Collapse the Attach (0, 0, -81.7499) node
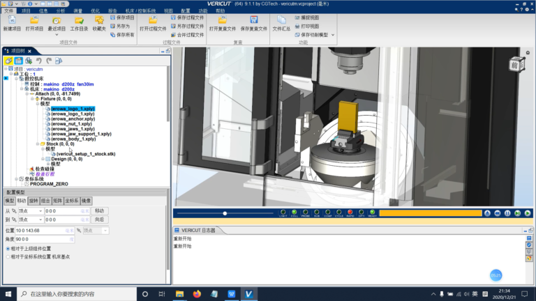 27,93
